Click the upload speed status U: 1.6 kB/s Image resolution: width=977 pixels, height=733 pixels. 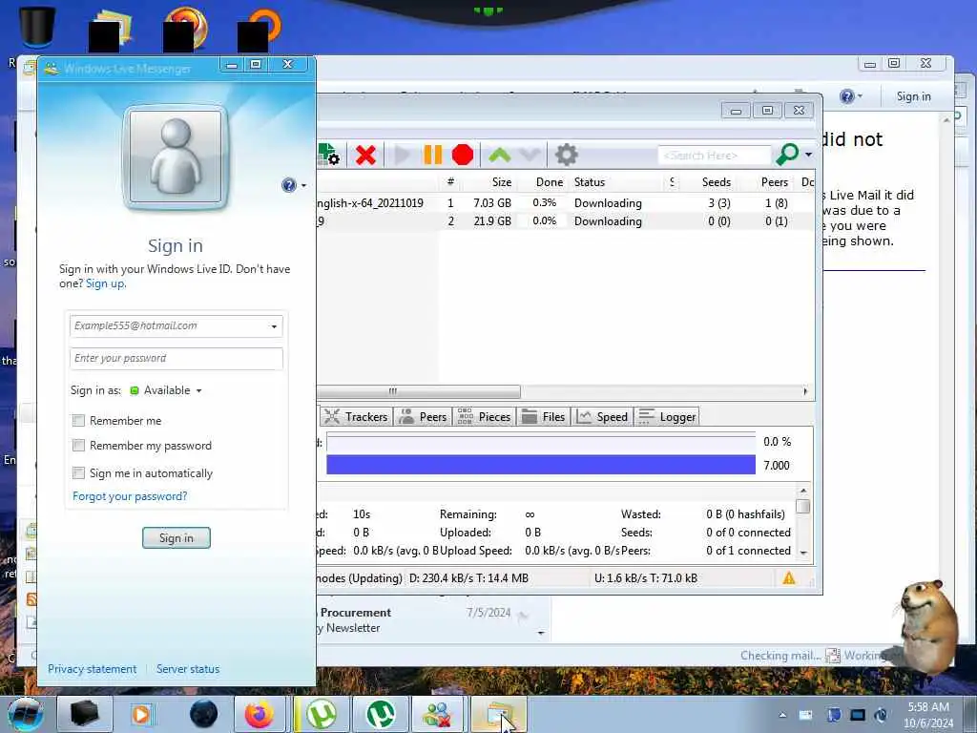(x=646, y=578)
